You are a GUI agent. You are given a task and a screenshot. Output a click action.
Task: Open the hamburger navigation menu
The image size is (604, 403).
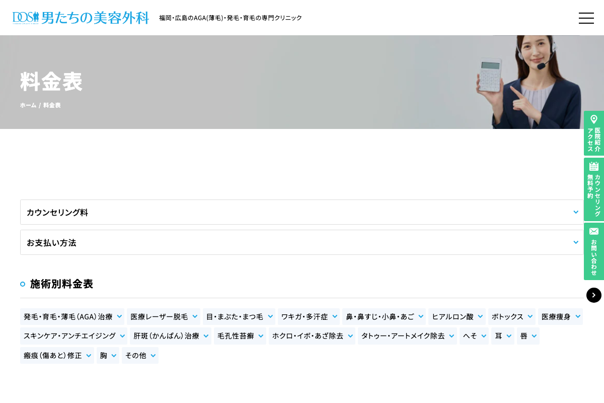pyautogui.click(x=586, y=18)
